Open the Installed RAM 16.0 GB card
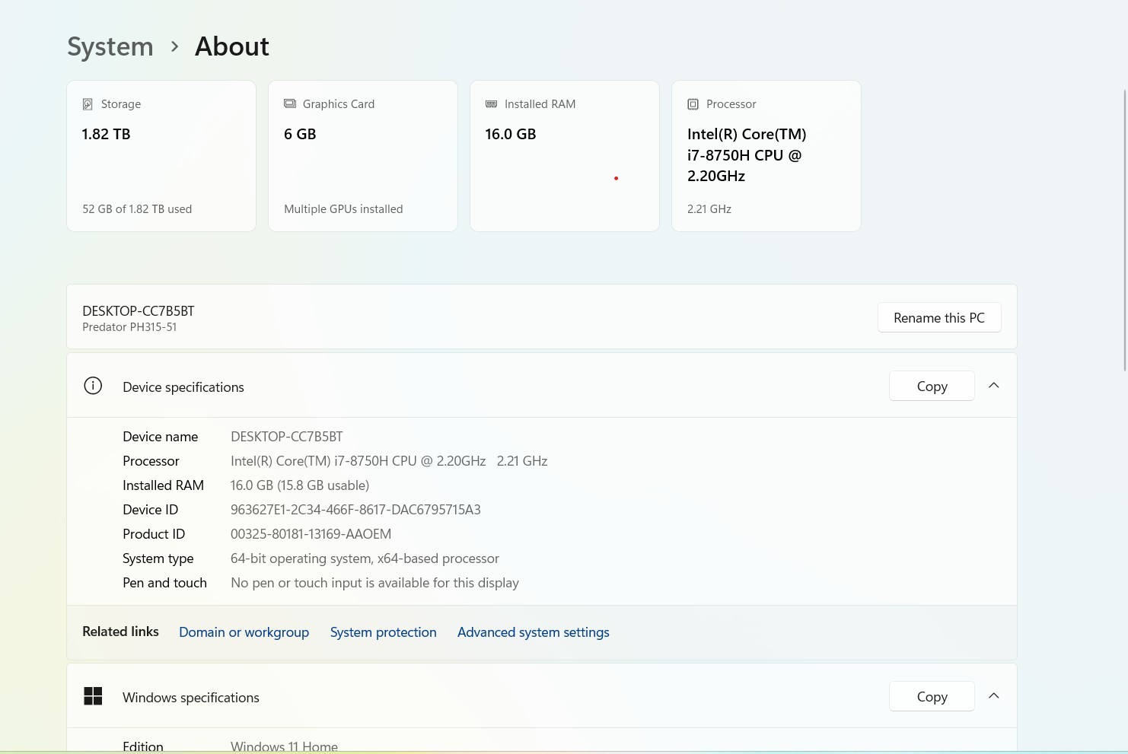 tap(565, 156)
